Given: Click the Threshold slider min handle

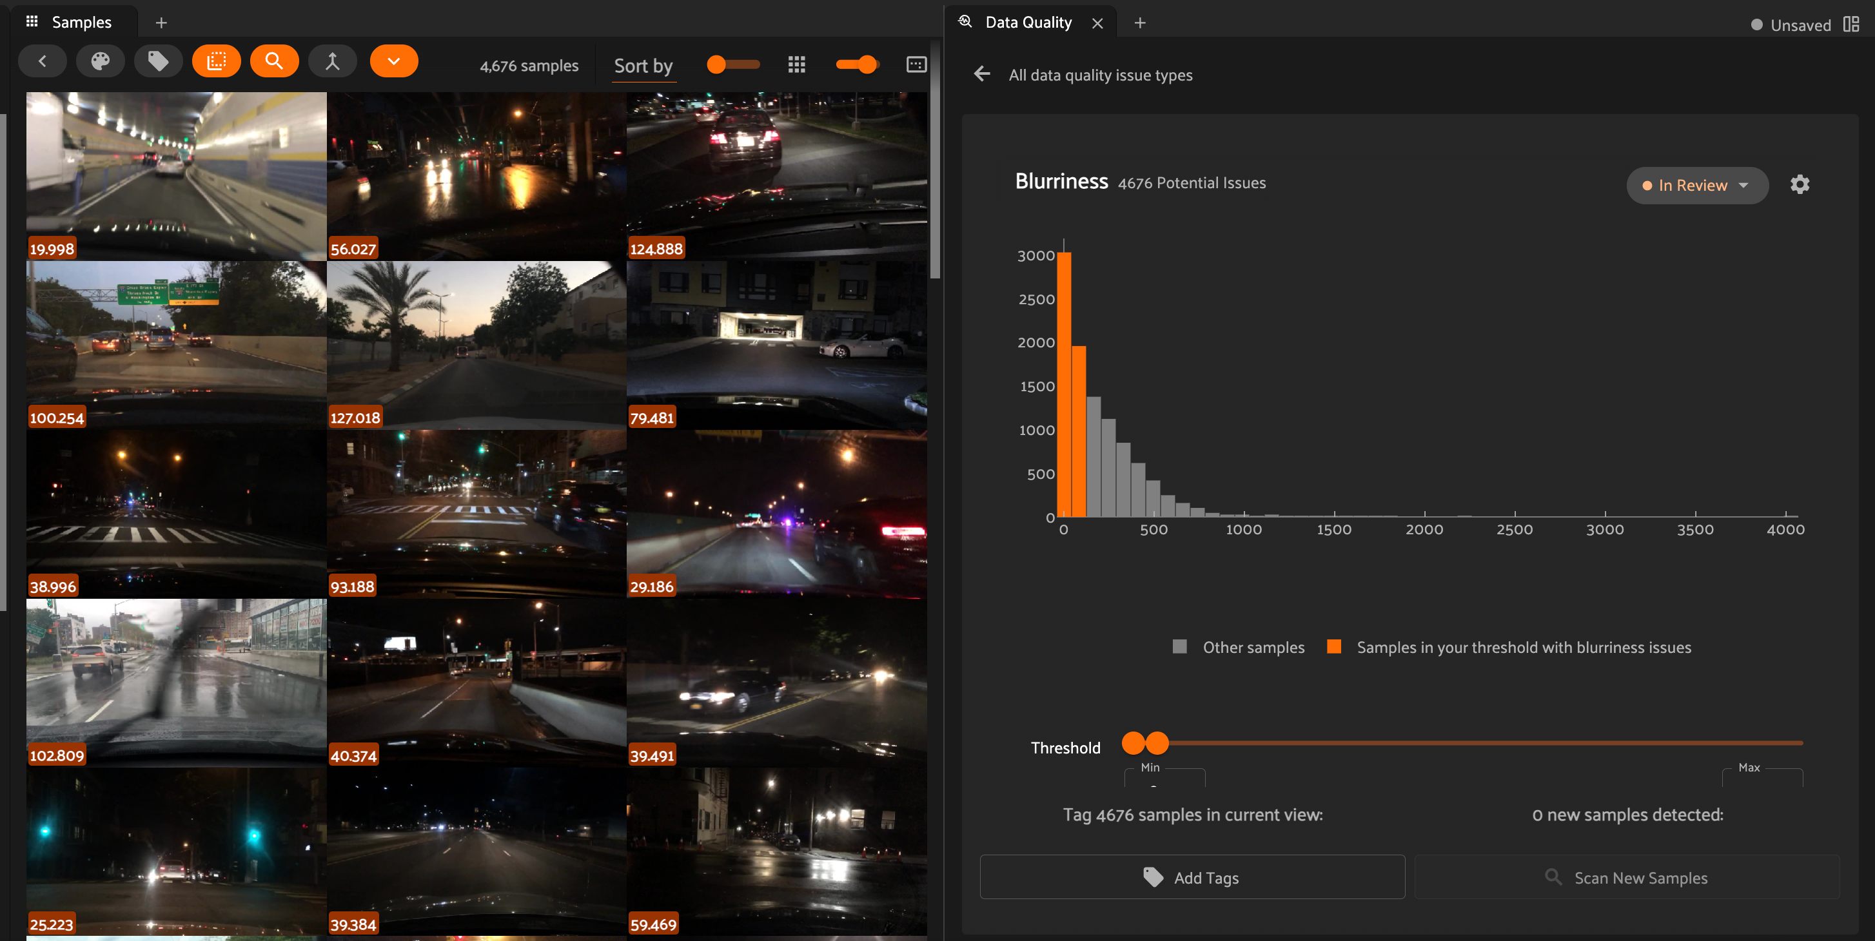Looking at the screenshot, I should [1133, 743].
